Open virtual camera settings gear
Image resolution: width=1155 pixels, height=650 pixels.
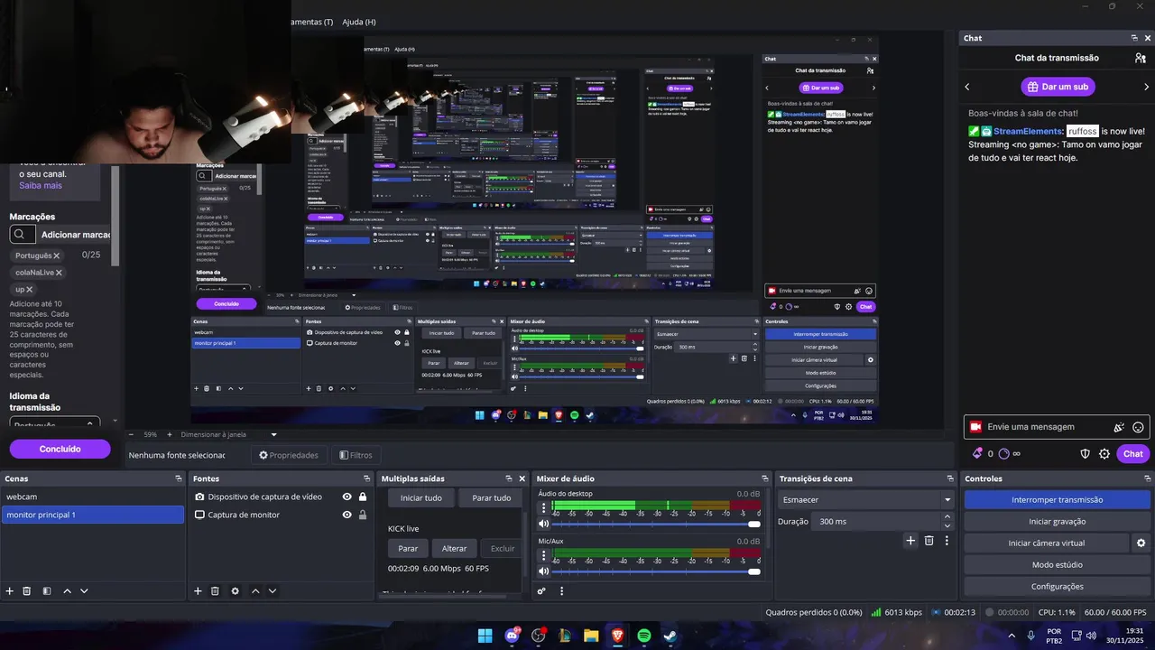tap(1141, 543)
